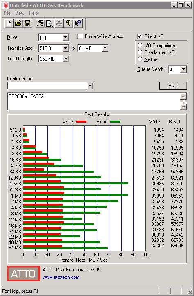This screenshot has height=296, width=194.
Task: Choose the Neither radio option
Action: point(140,59)
